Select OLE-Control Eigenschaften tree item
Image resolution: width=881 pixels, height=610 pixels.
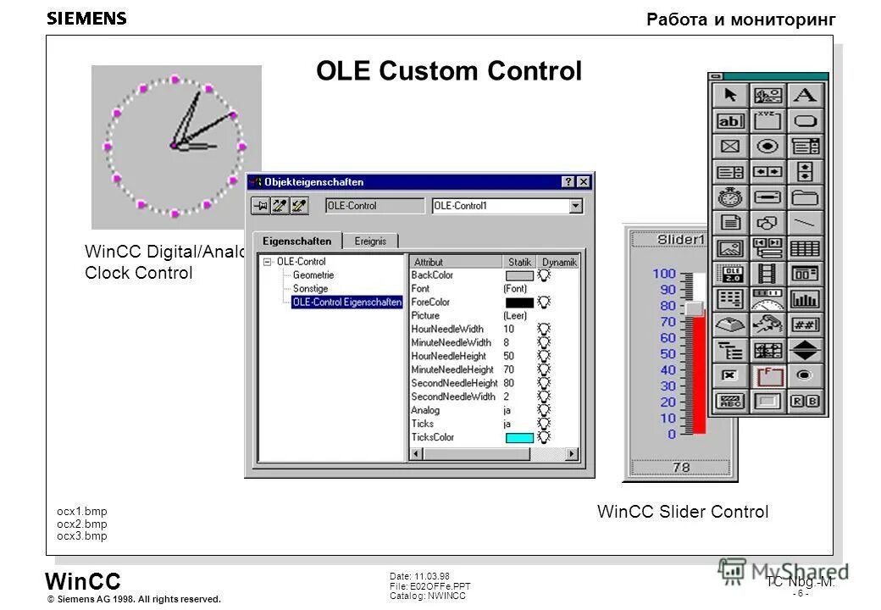(347, 302)
